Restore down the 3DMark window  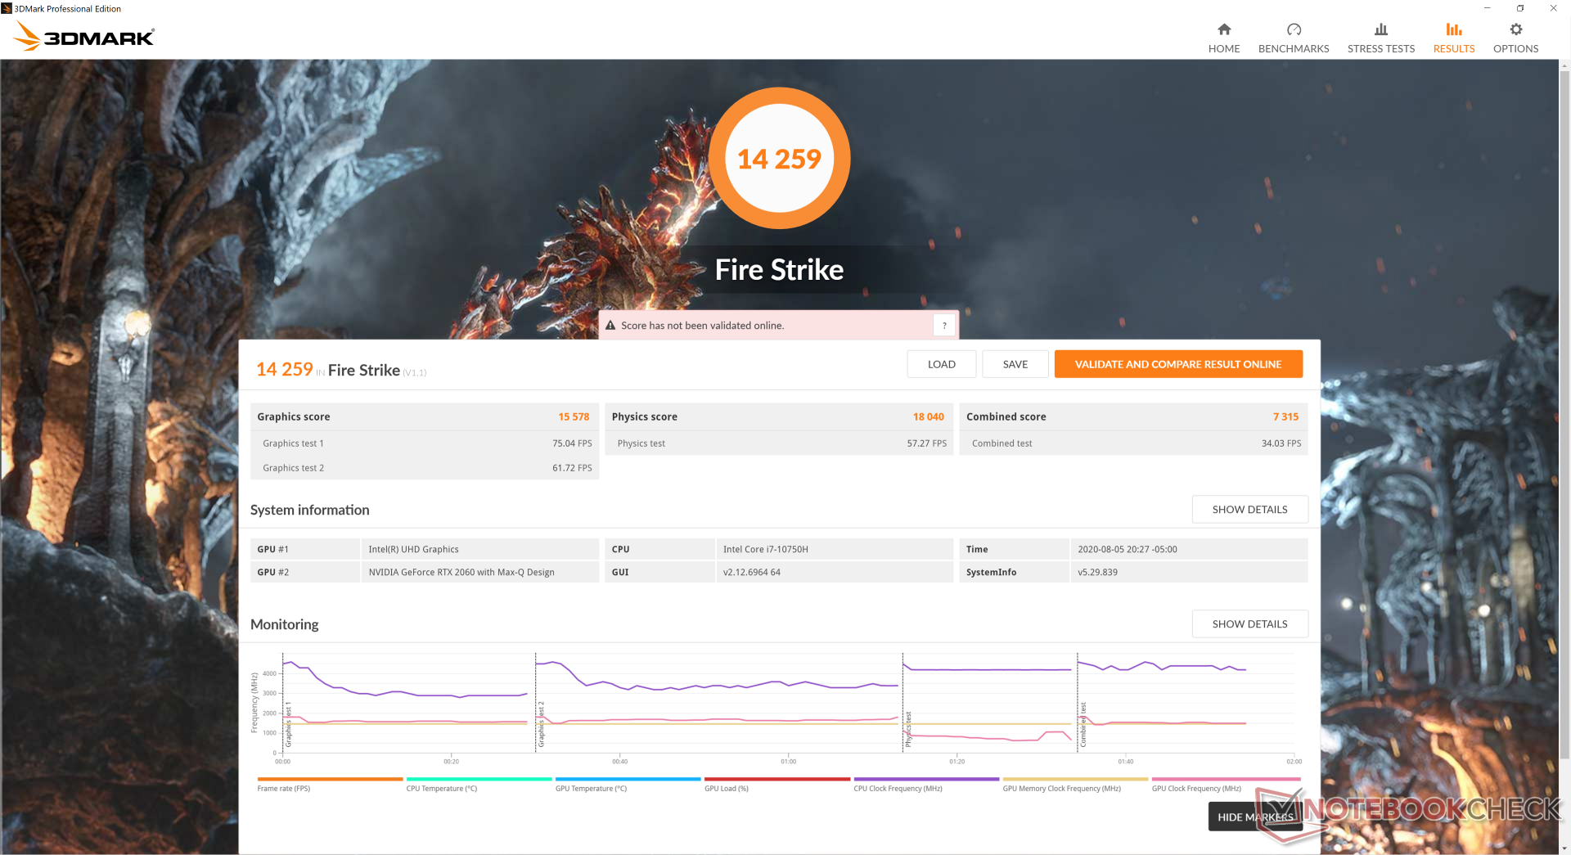pyautogui.click(x=1520, y=8)
